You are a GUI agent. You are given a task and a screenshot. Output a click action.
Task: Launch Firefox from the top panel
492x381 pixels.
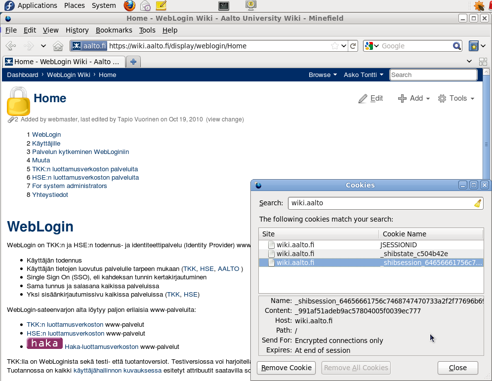coord(129,5)
